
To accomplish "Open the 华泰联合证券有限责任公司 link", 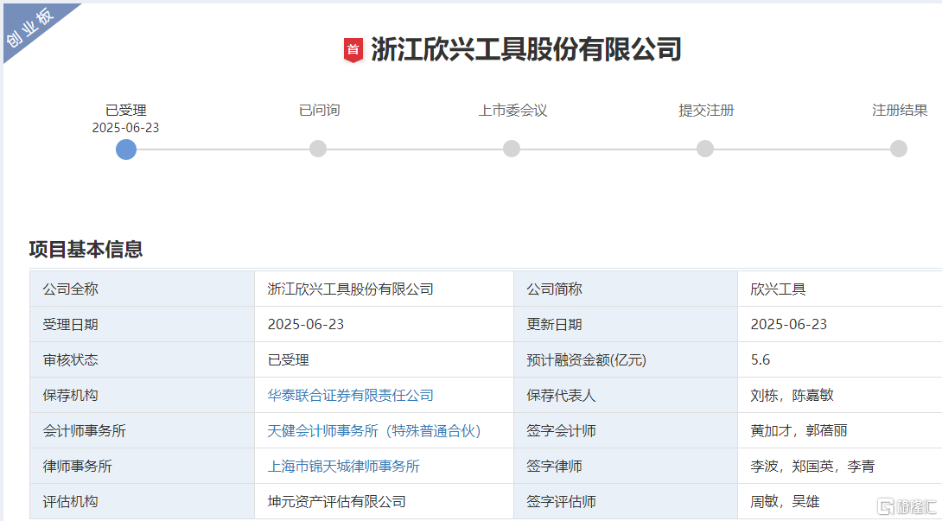I will pos(350,396).
